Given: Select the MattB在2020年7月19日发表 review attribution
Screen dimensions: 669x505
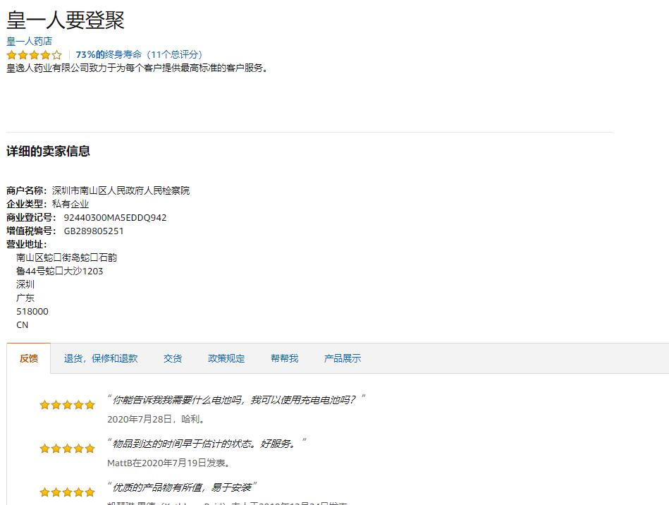Looking at the screenshot, I should (169, 463).
